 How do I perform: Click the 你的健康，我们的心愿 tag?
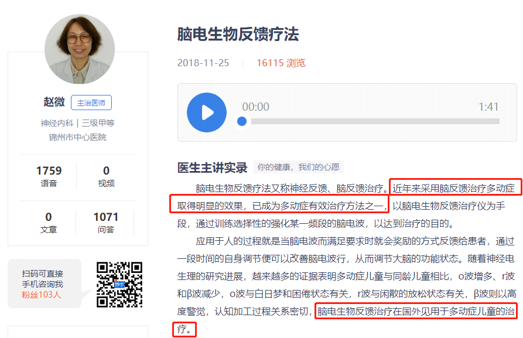[x=298, y=168]
